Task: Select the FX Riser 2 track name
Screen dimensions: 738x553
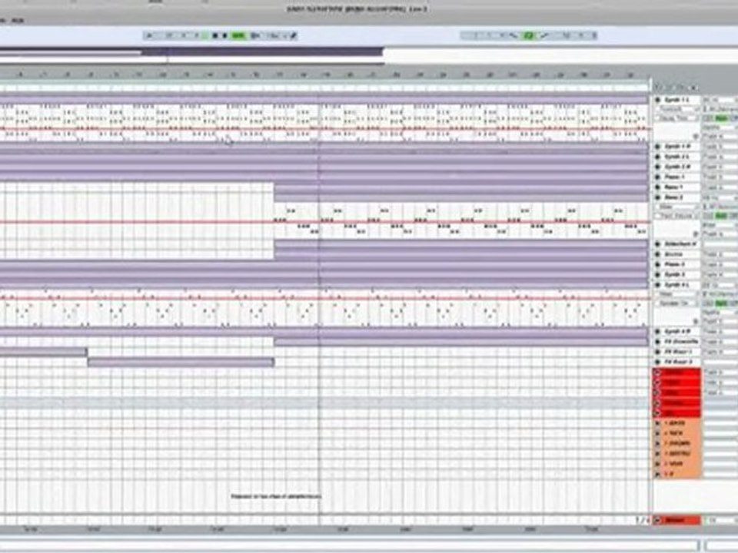Action: click(678, 362)
